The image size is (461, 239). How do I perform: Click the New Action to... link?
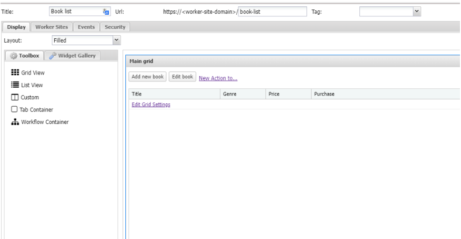pos(218,78)
